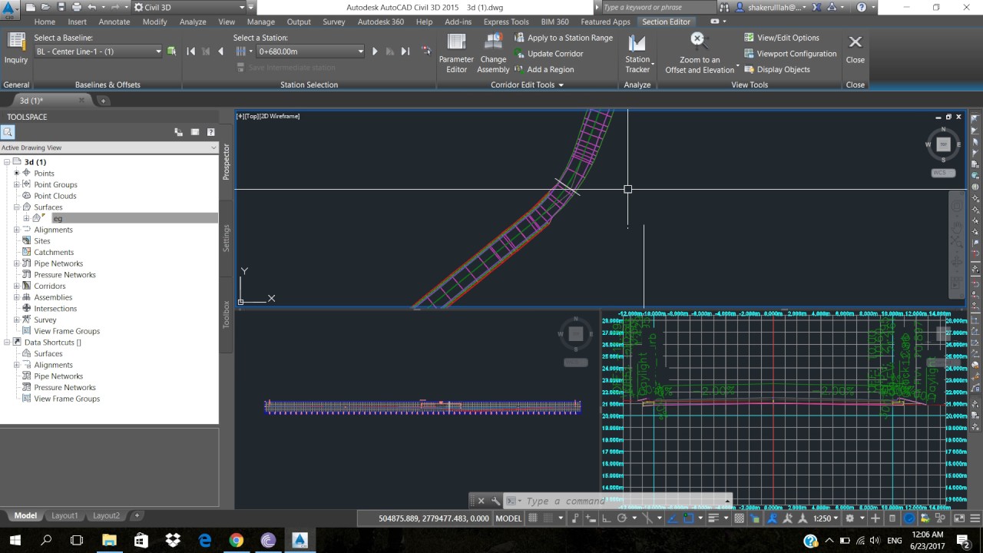This screenshot has width=983, height=553.
Task: Open the Inquiry tool
Action: click(x=15, y=50)
